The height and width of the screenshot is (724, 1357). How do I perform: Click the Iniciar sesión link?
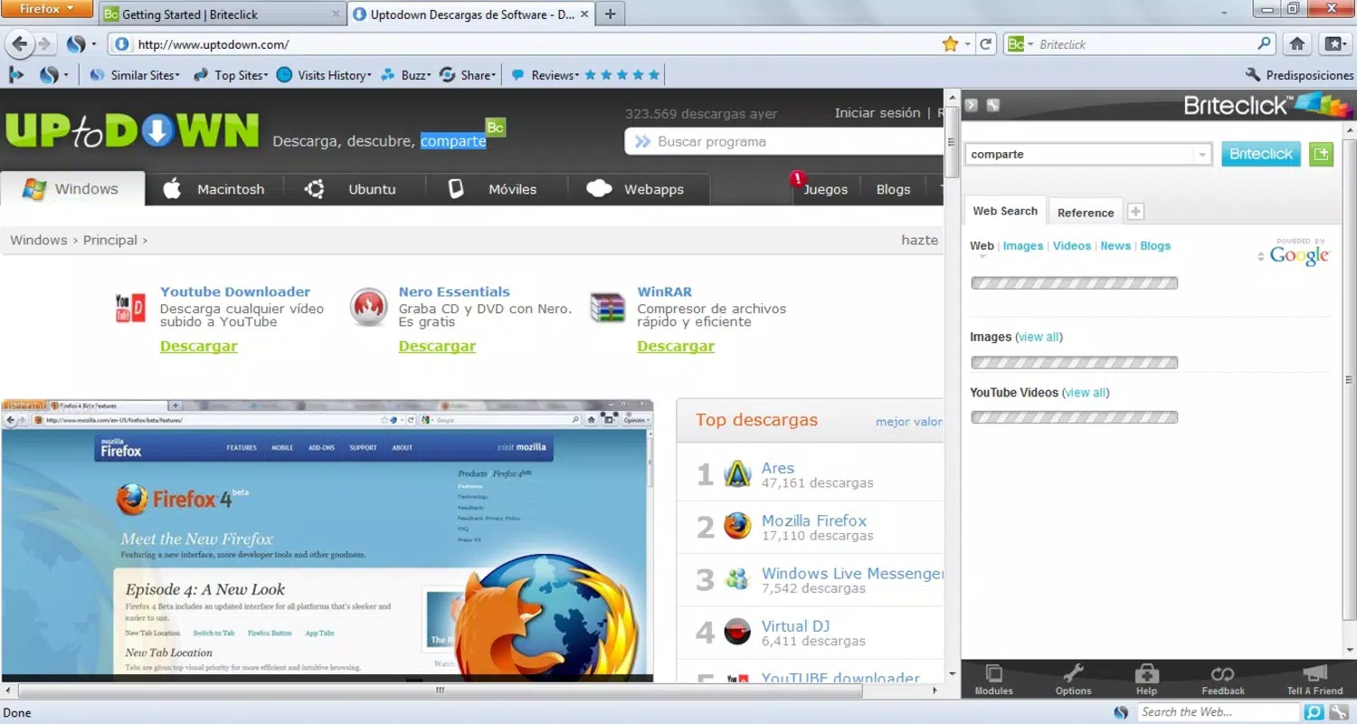click(878, 113)
